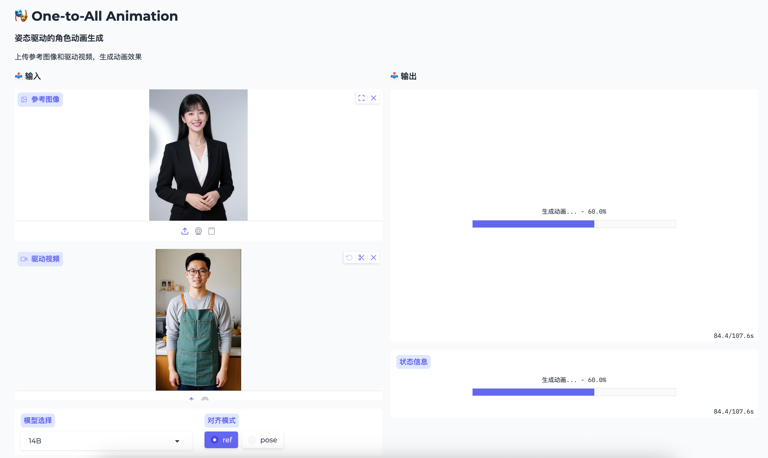The height and width of the screenshot is (458, 768).
Task: Clear the driving video
Action: [374, 258]
